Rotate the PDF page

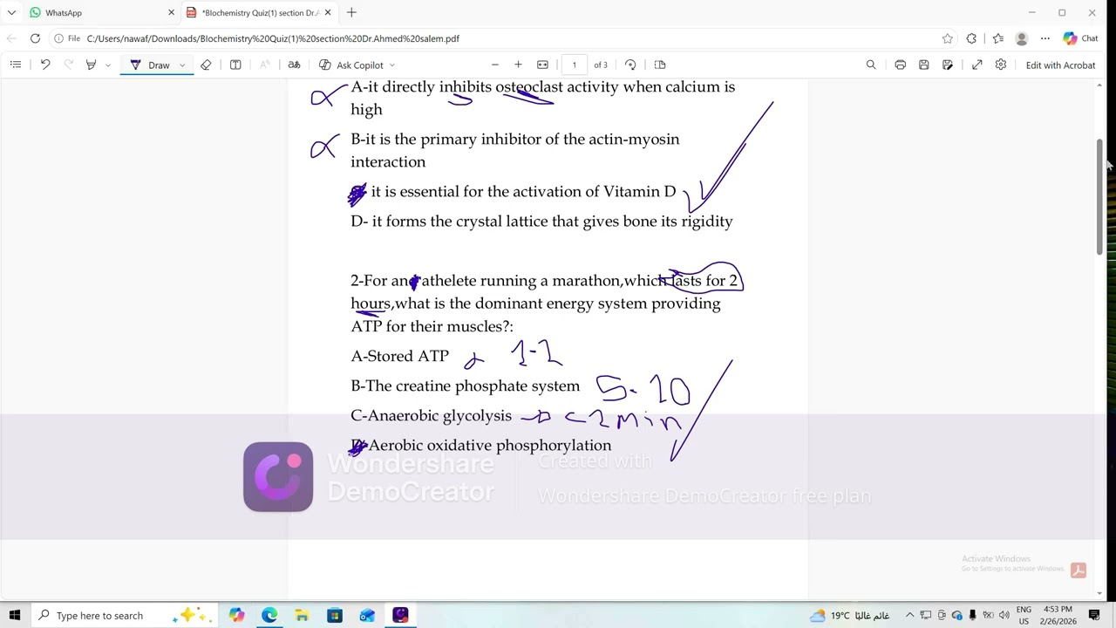pos(630,65)
